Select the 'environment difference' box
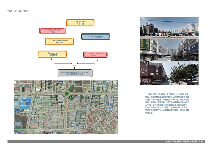The height and width of the screenshot is (148, 210). [x=52, y=31]
